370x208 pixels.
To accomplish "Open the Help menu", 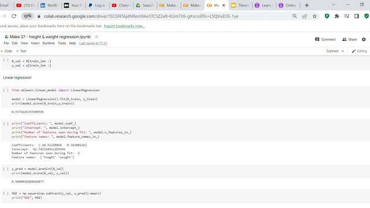I will 72,43.
